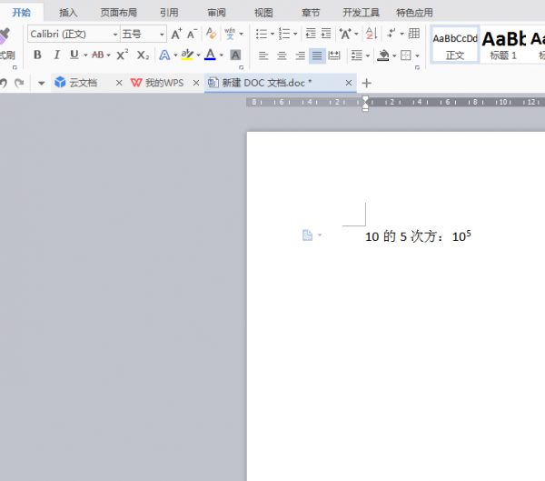
Task: Toggle subscript X₂ formatting
Action: click(143, 55)
